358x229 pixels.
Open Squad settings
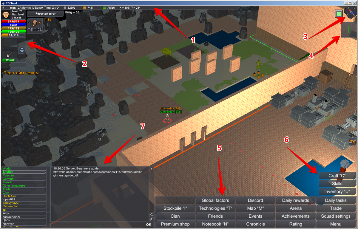[336, 216]
